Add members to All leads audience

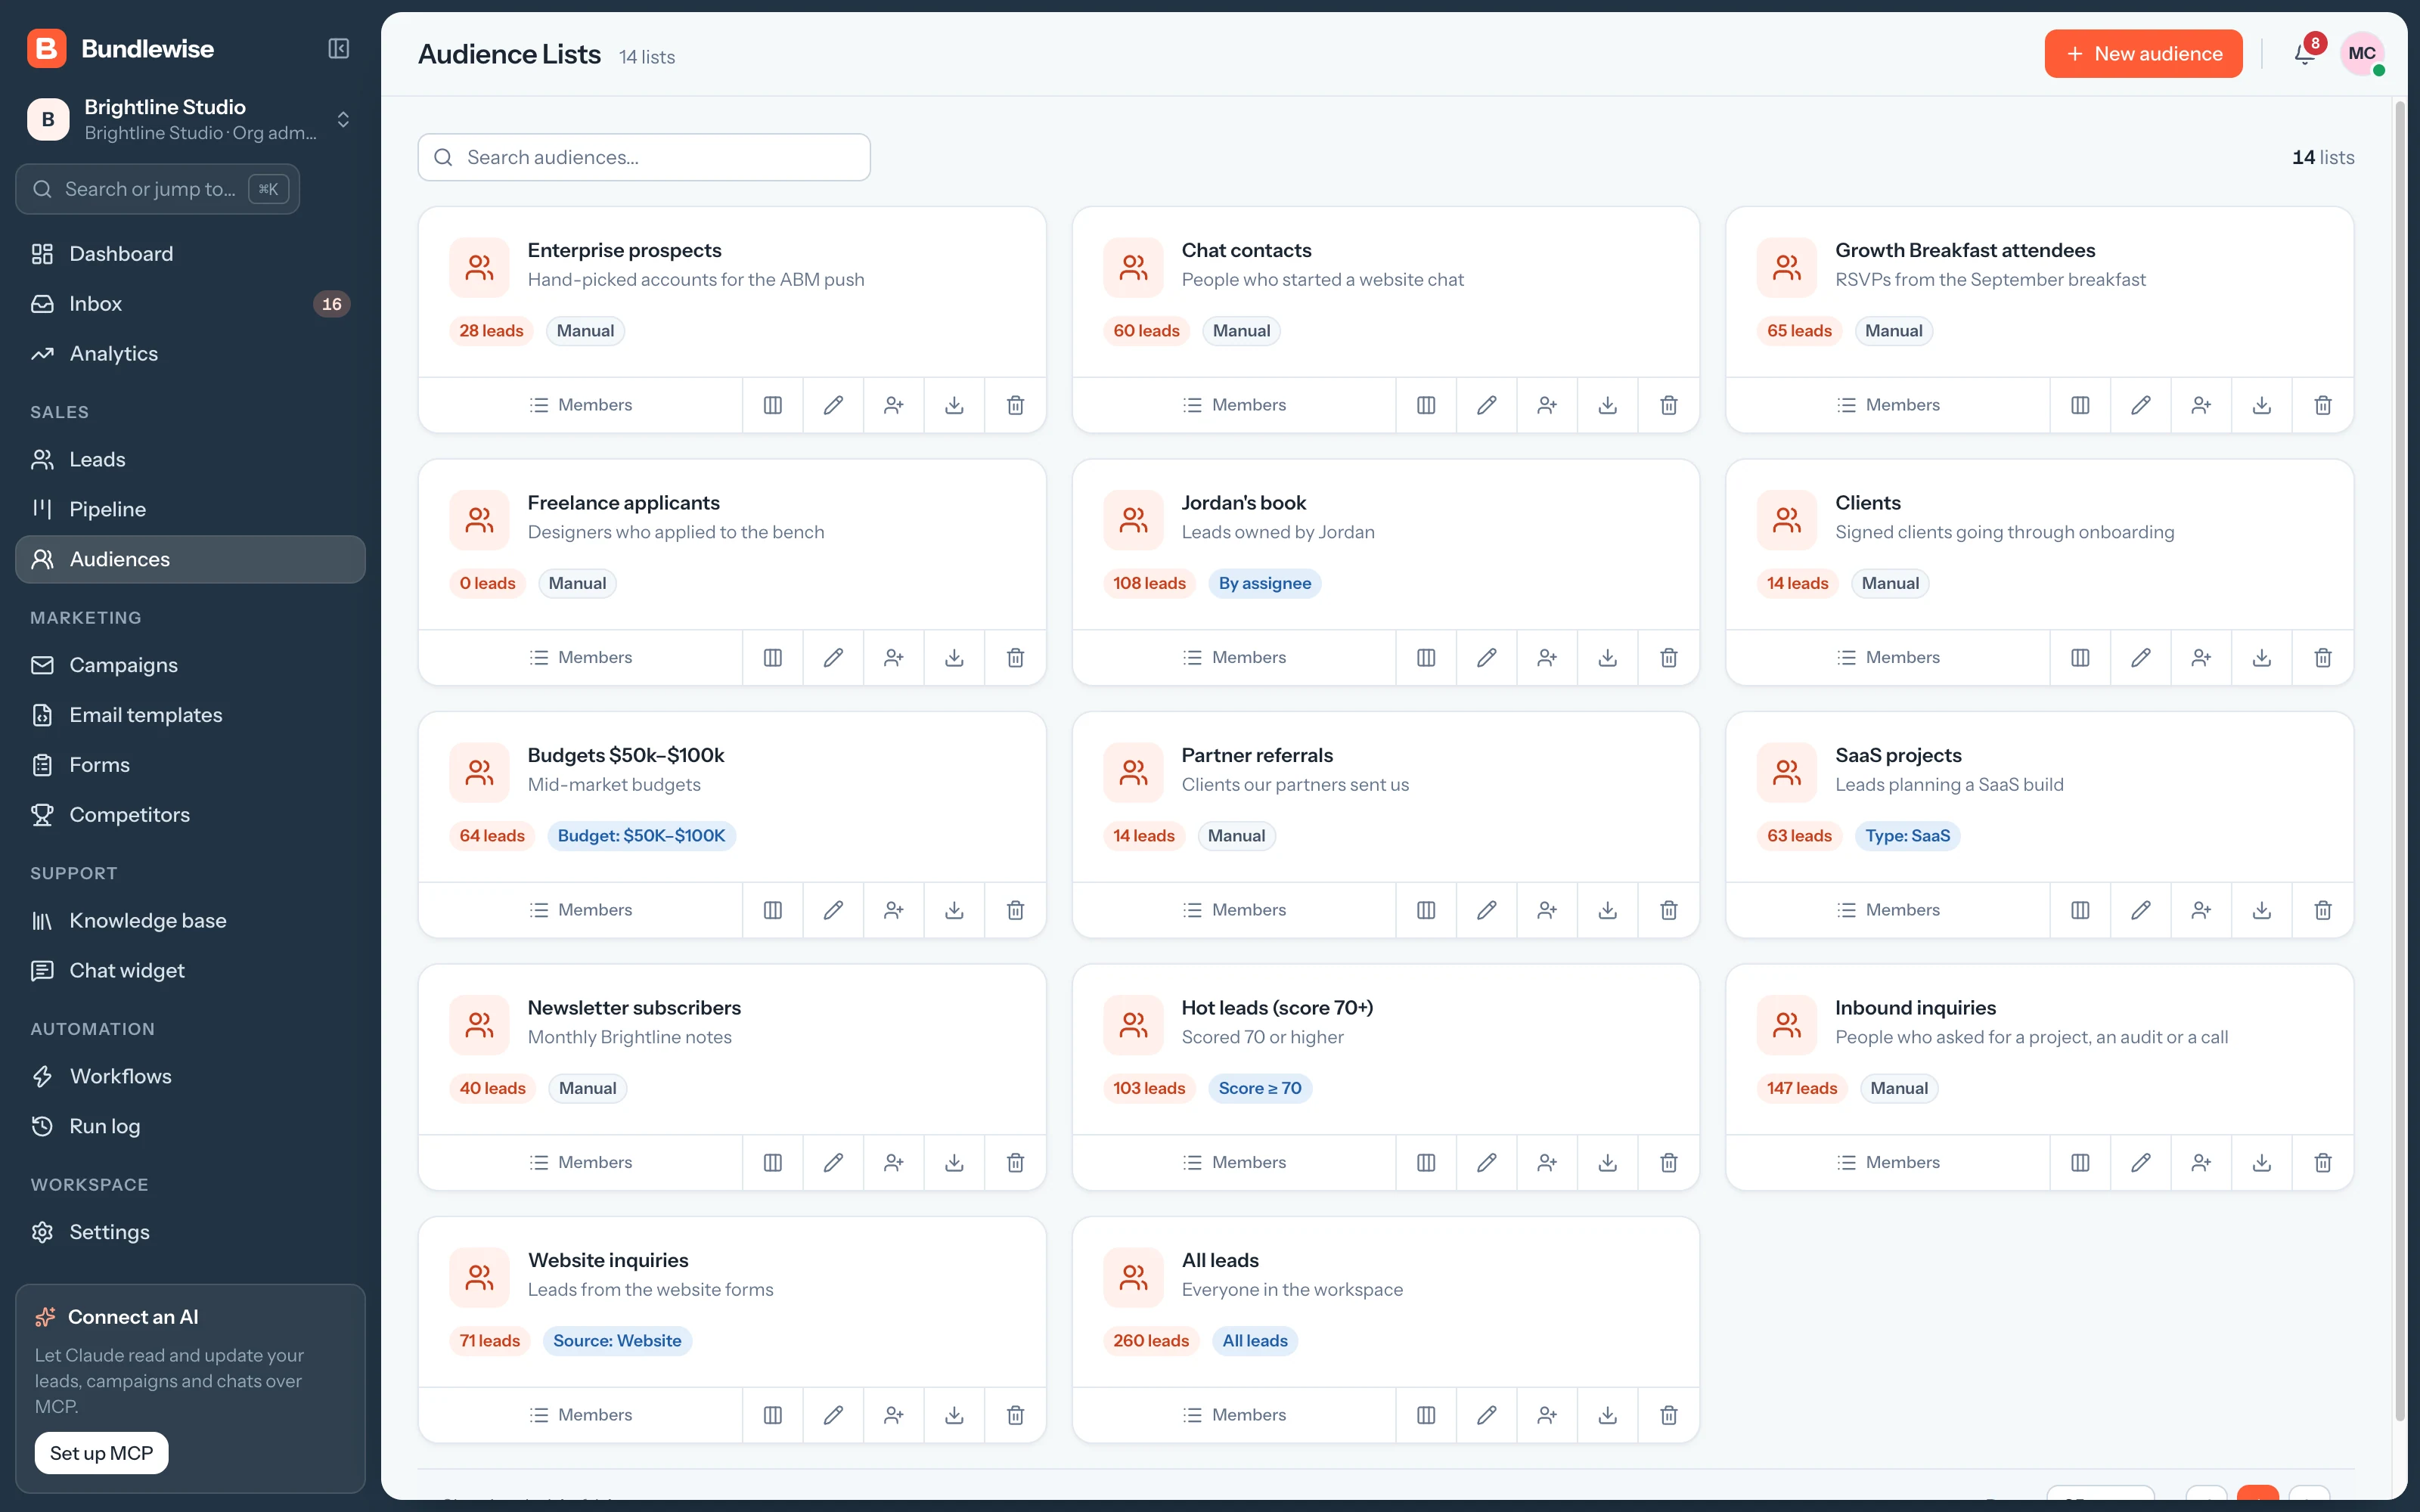click(x=1547, y=1415)
